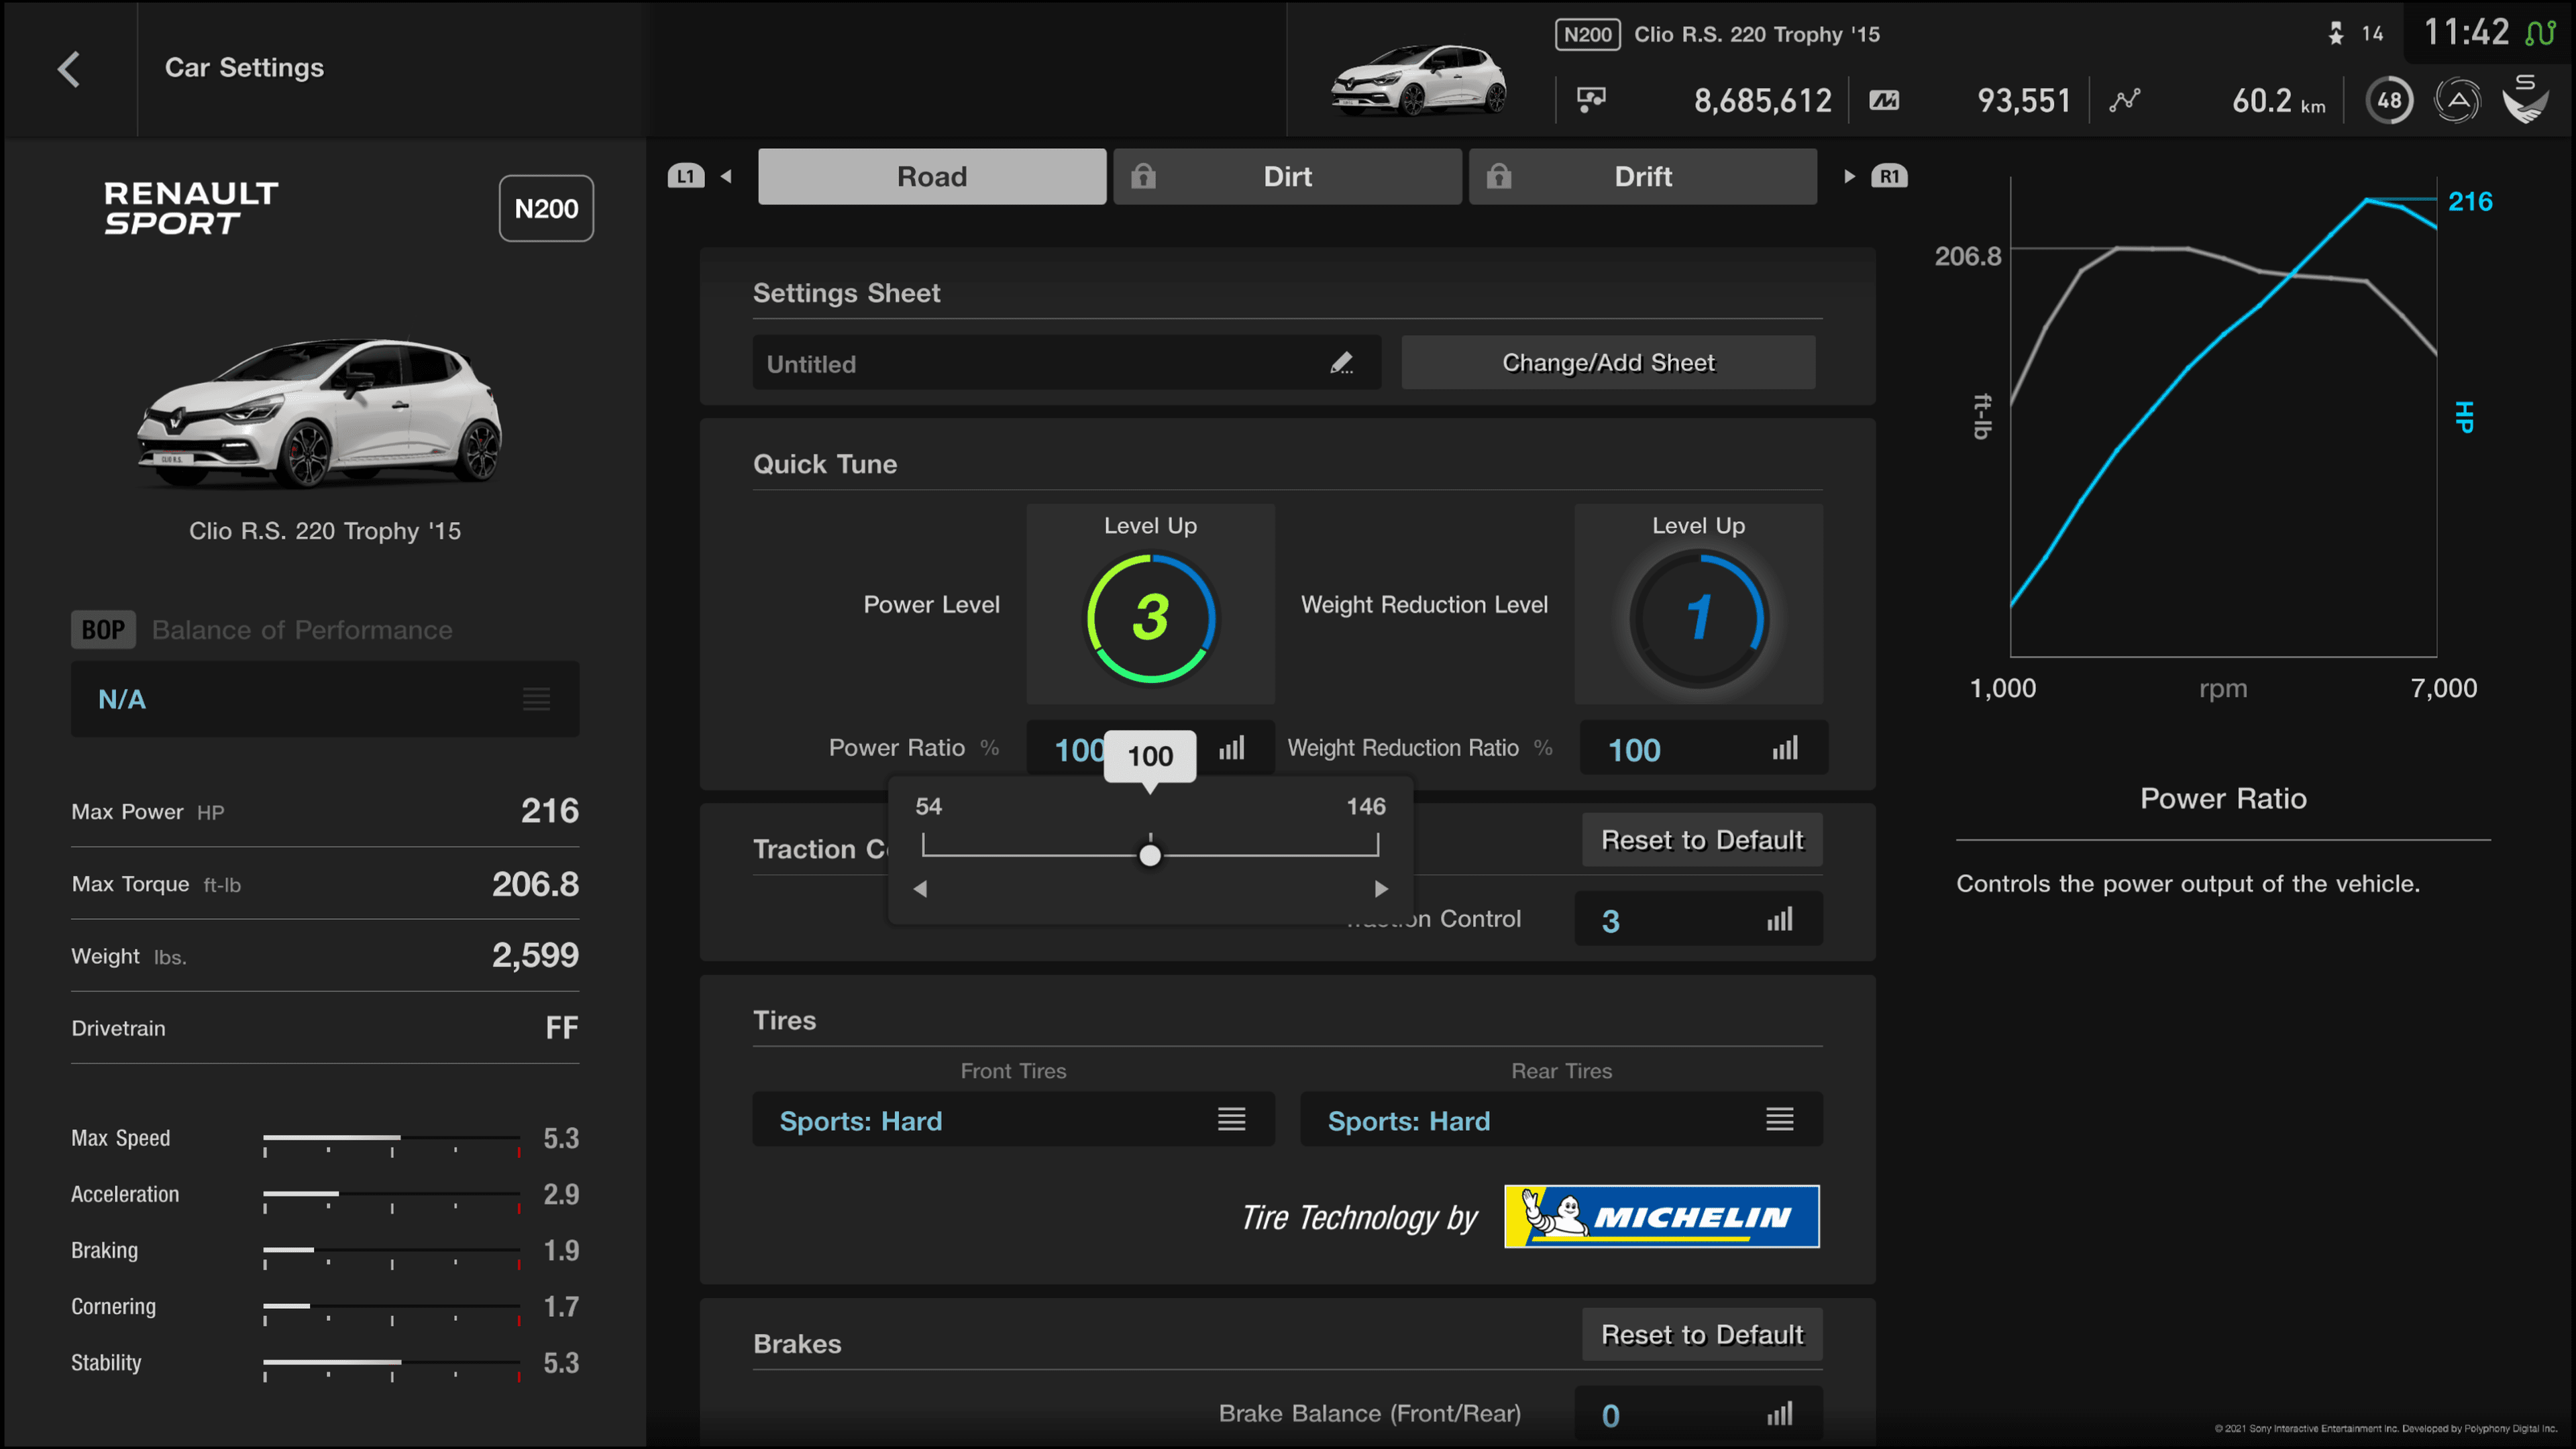Go back using the left chevron arrow
Viewport: 2576px width, 1449px height.
point(69,69)
